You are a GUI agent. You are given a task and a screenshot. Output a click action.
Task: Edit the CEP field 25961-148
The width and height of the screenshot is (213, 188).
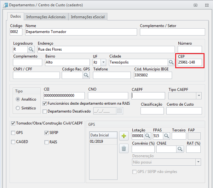190,62
